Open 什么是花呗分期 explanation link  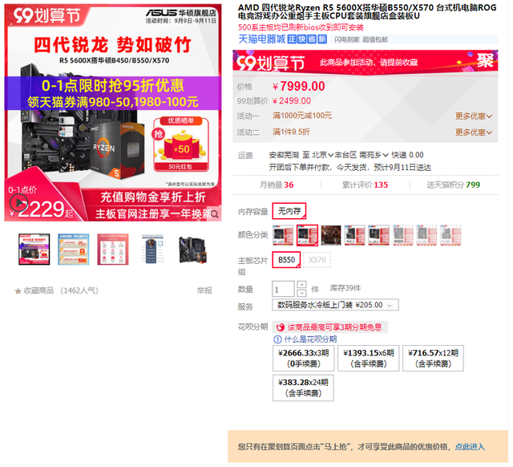tap(310, 339)
